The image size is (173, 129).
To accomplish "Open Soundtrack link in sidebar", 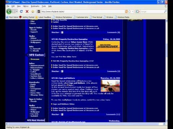I will [35, 74].
